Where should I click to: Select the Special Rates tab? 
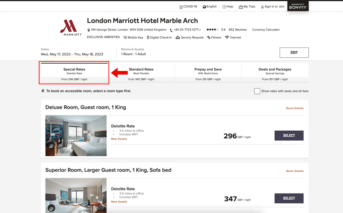[74, 73]
